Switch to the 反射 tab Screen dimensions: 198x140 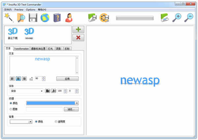point(67,49)
